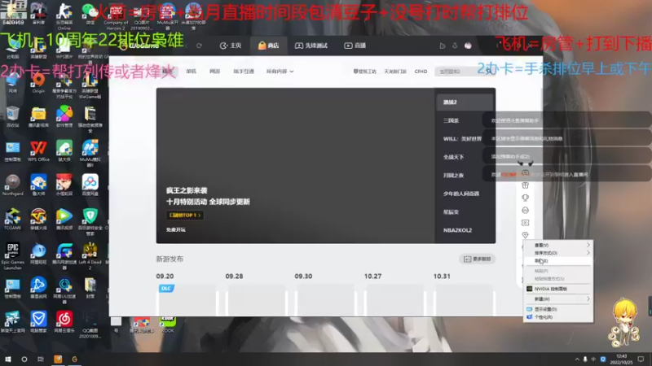Image resolution: width=652 pixels, height=366 pixels.
Task: Expand View submenu in context menu
Action: pyautogui.click(x=558, y=246)
